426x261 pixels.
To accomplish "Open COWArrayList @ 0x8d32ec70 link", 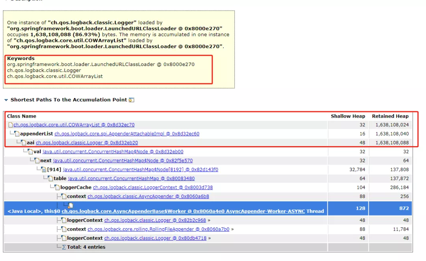I will [x=74, y=125].
